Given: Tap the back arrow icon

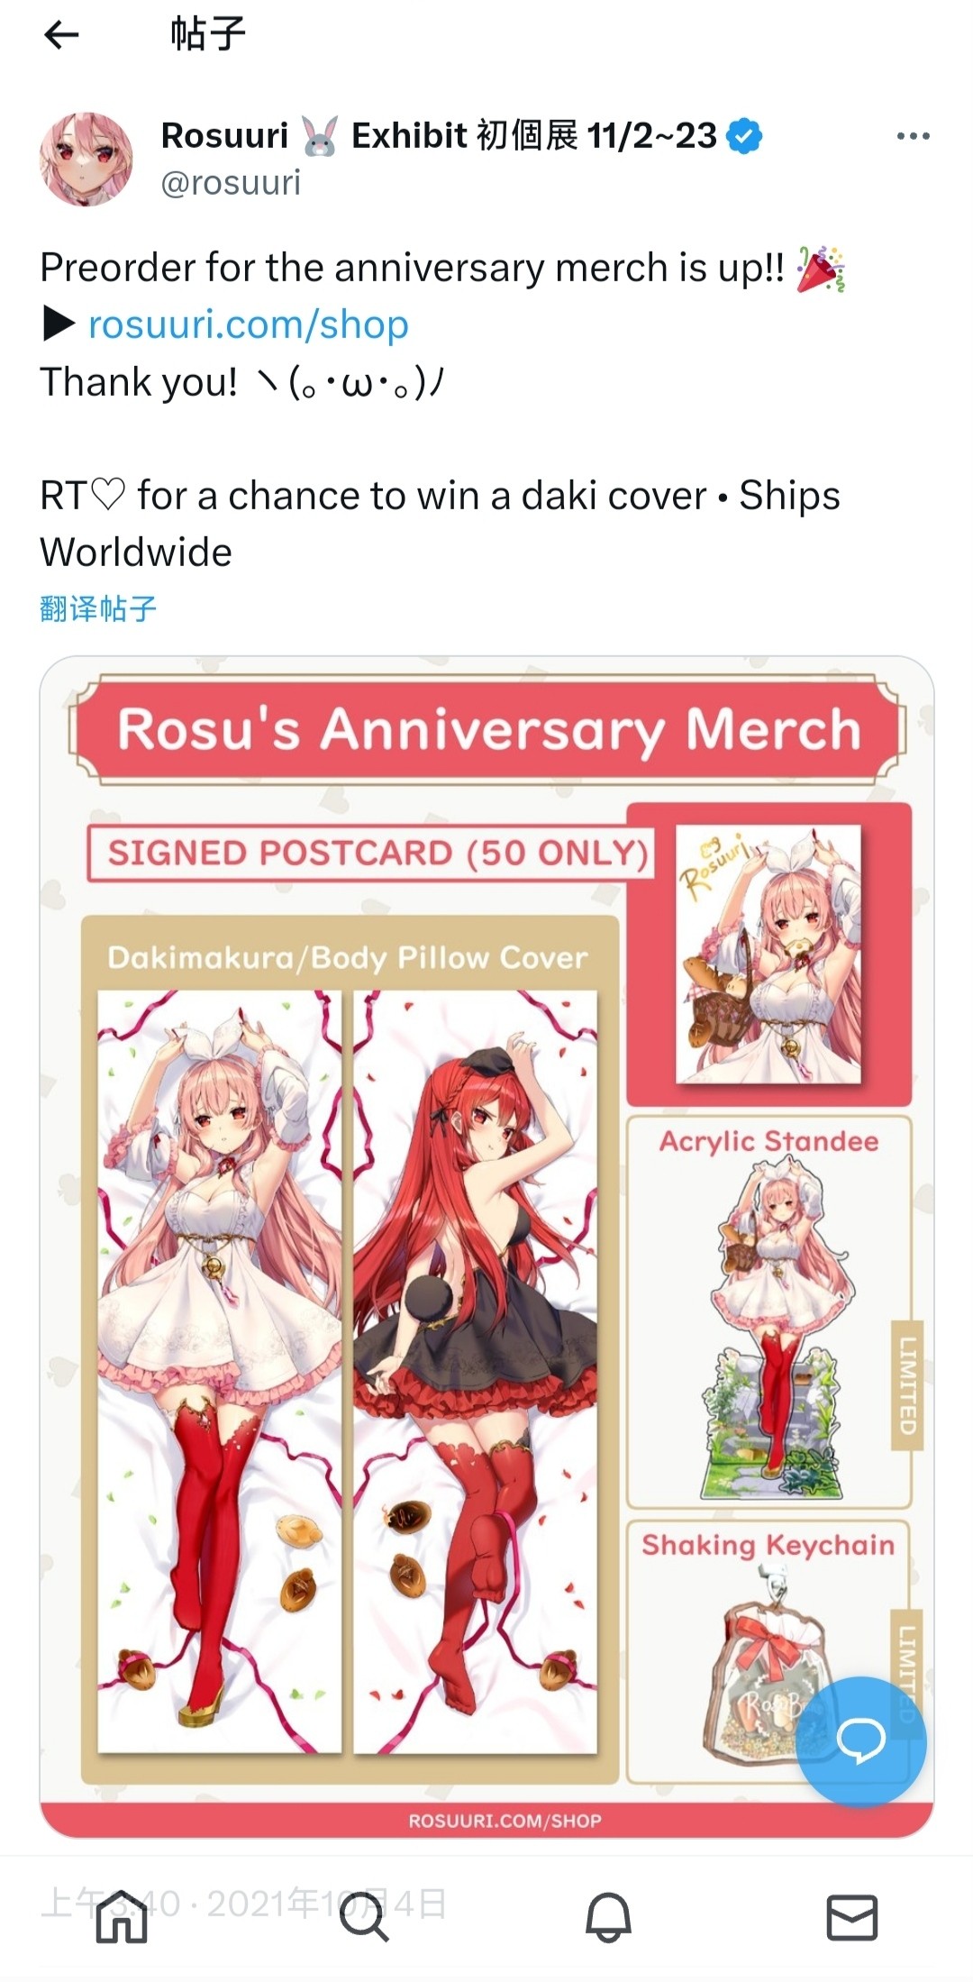Looking at the screenshot, I should [x=61, y=35].
